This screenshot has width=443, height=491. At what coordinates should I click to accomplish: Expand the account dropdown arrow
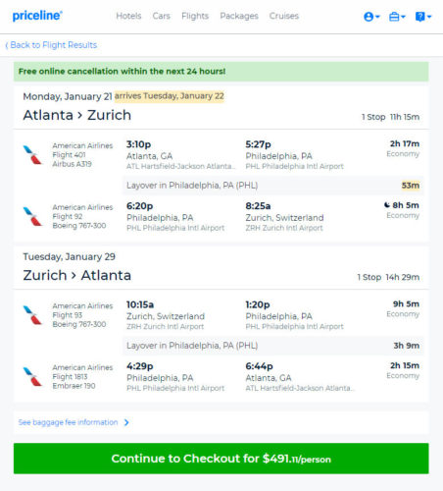(377, 17)
